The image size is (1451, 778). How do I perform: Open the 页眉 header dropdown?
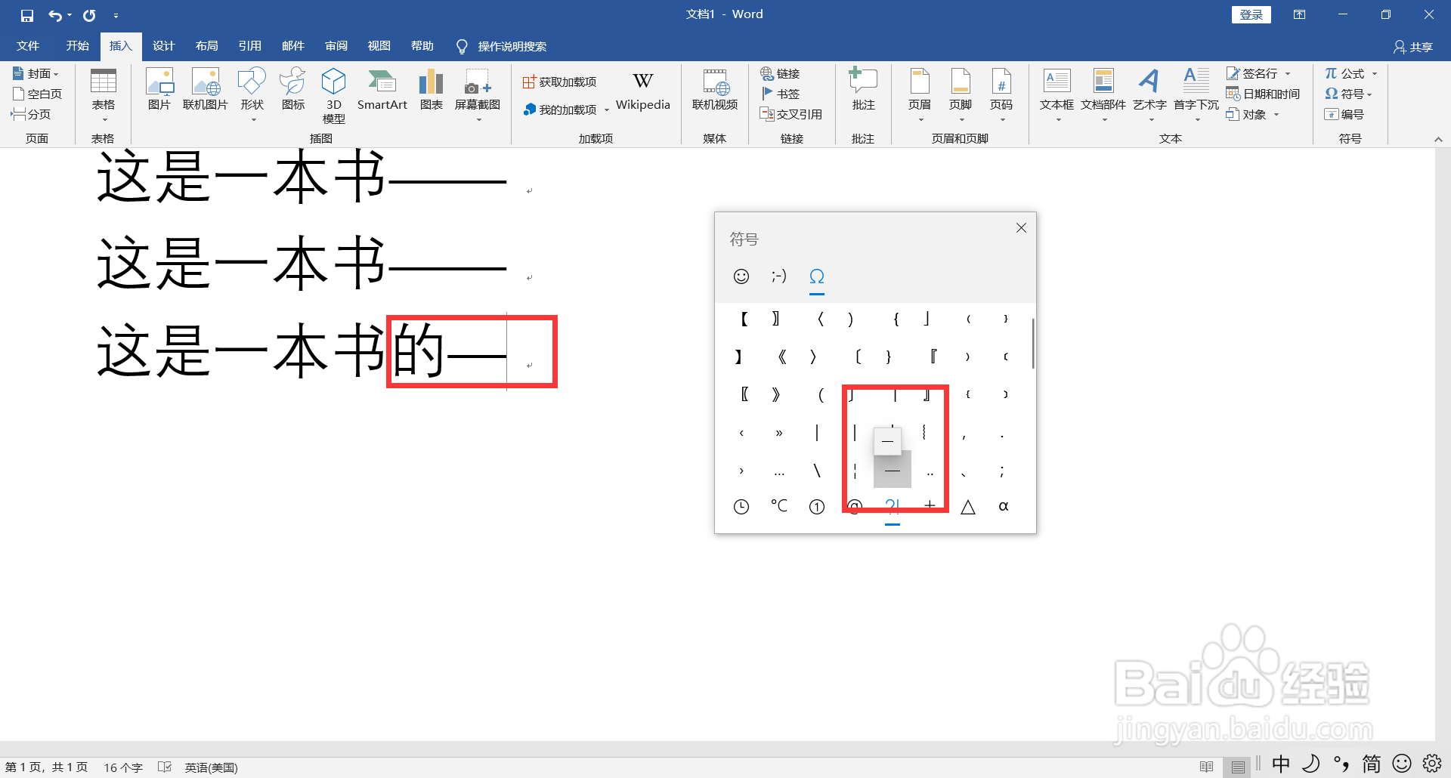pos(920,96)
